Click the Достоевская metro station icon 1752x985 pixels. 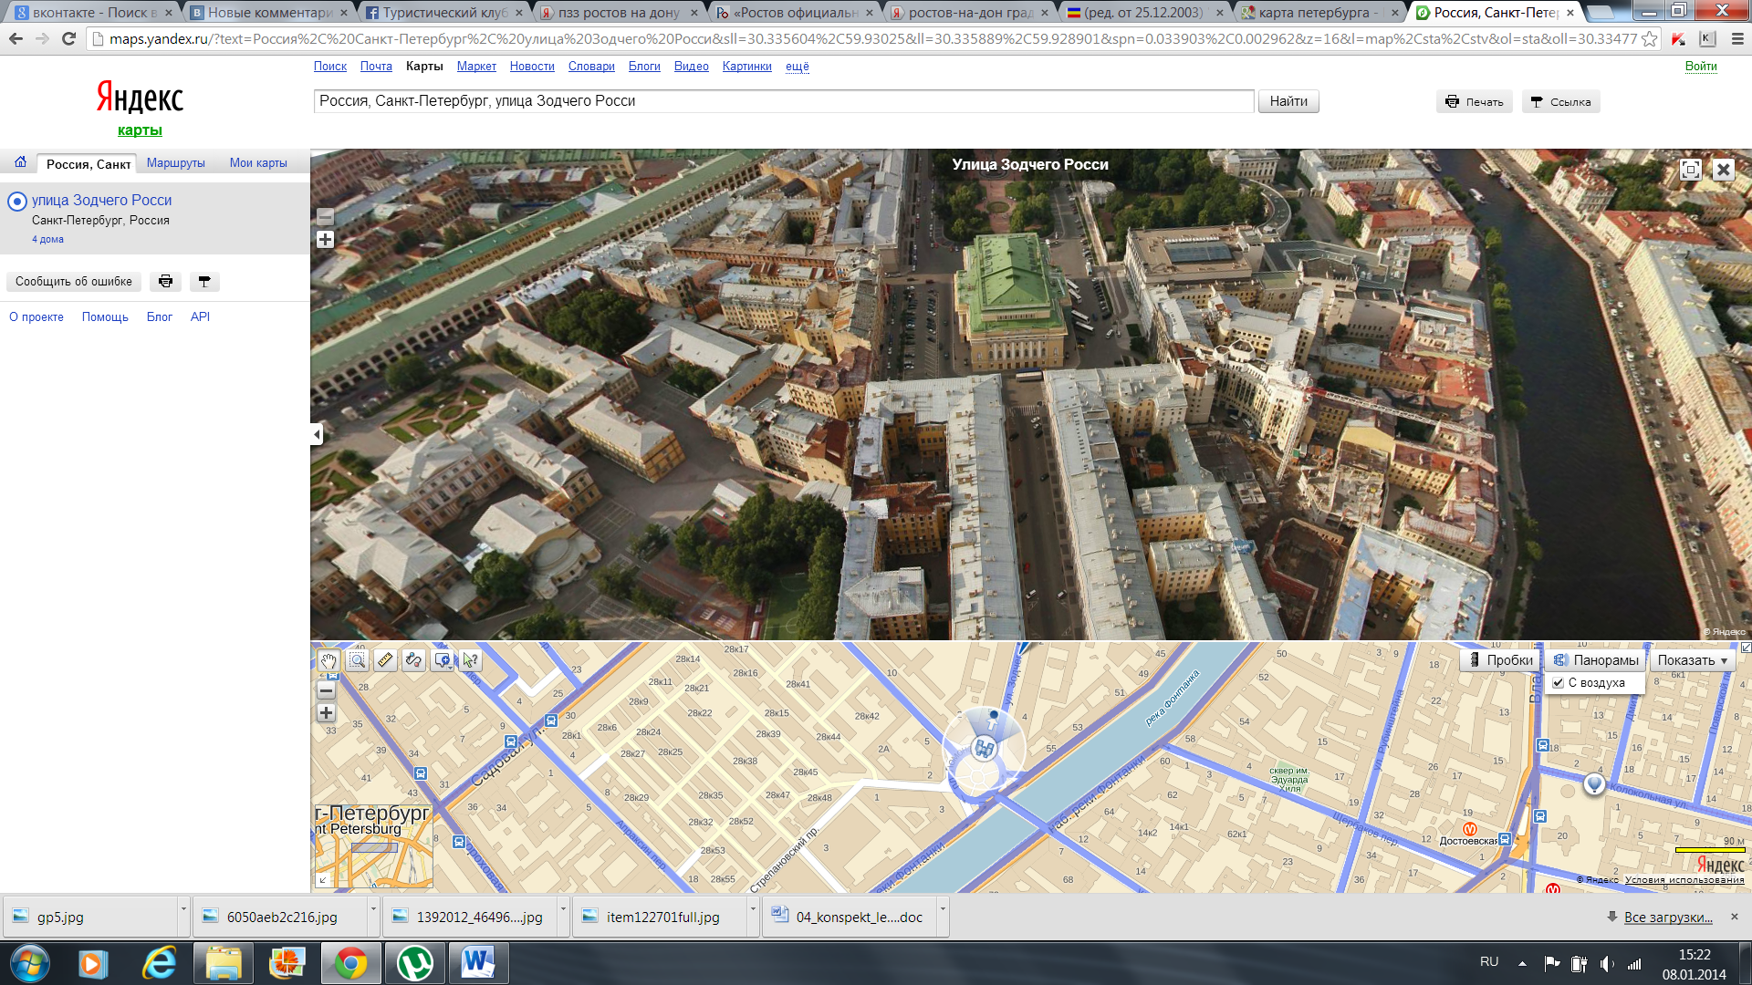(1470, 829)
